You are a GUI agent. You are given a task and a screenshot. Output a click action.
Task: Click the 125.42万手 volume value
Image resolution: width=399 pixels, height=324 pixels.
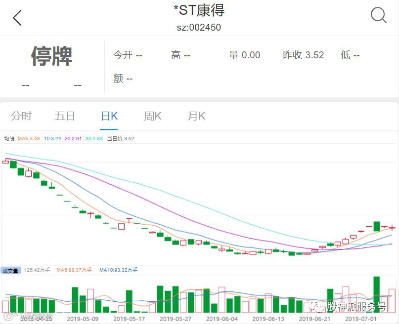[x=37, y=270]
